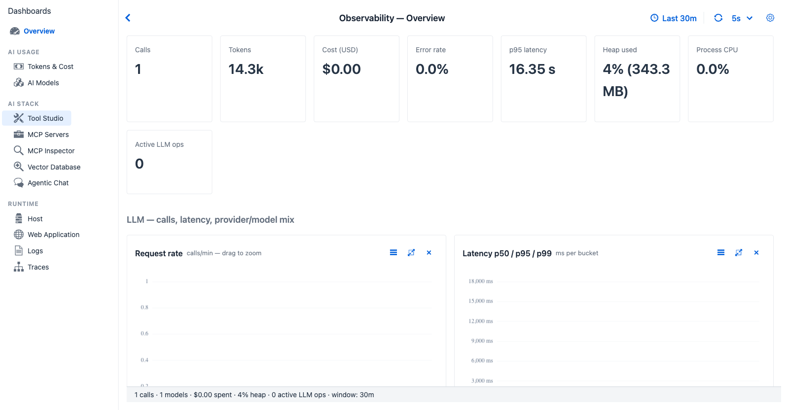Click the Host server icon
The height and width of the screenshot is (410, 789).
coord(19,218)
